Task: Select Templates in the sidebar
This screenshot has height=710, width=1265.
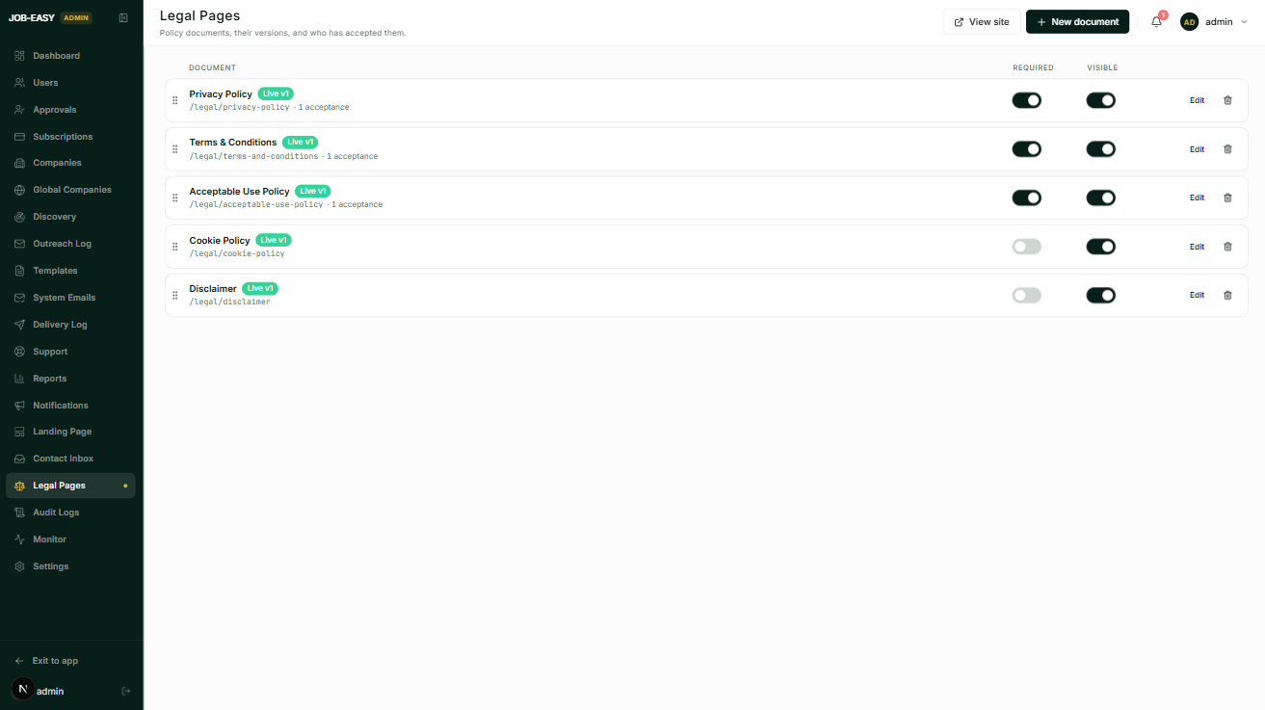Action: click(70, 271)
